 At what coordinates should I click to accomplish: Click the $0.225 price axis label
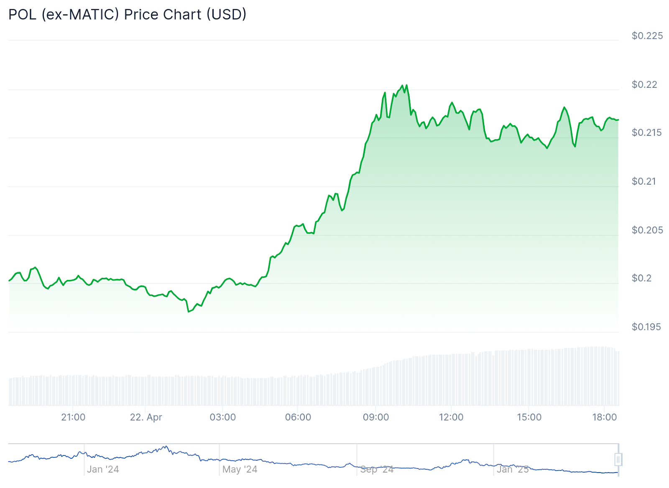tap(647, 36)
